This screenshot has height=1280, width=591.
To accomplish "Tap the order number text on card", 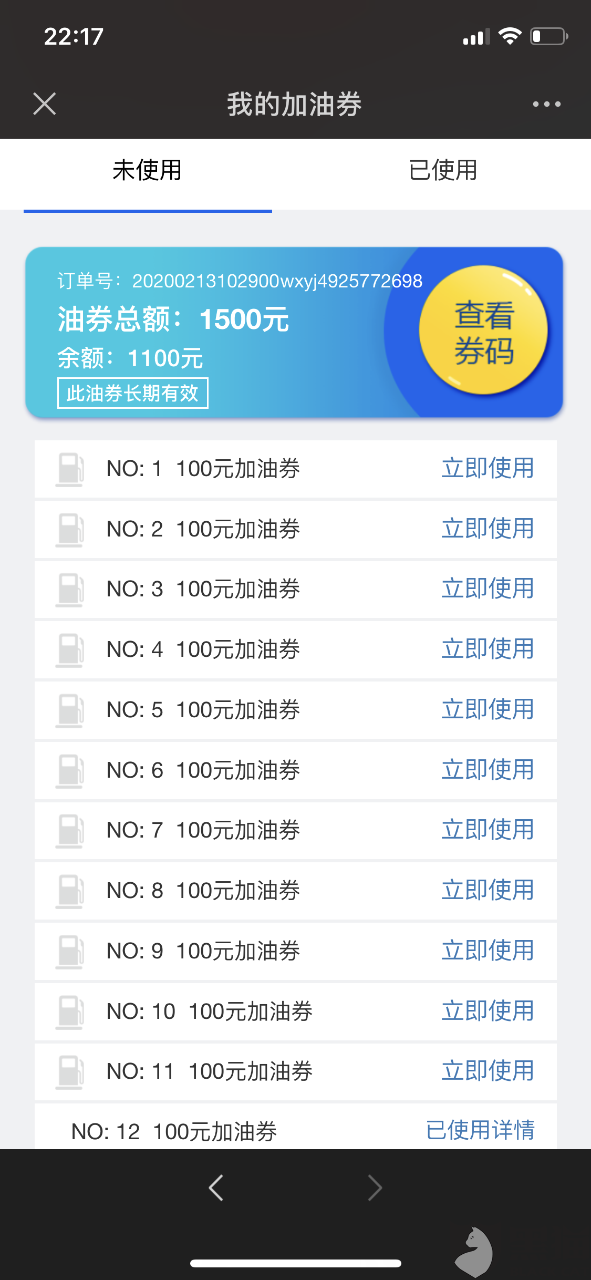I will click(x=240, y=281).
